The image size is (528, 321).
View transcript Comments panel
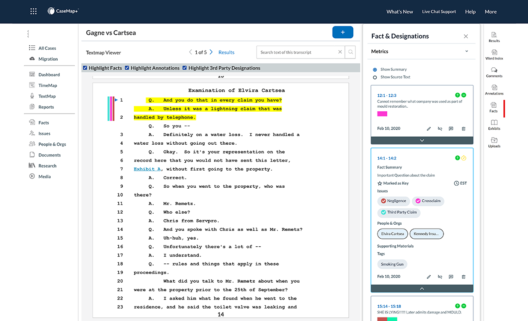coord(494,73)
